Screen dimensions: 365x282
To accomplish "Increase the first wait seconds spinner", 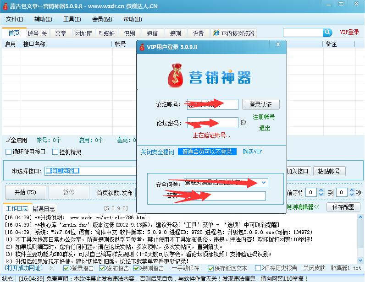I will point(321,190).
